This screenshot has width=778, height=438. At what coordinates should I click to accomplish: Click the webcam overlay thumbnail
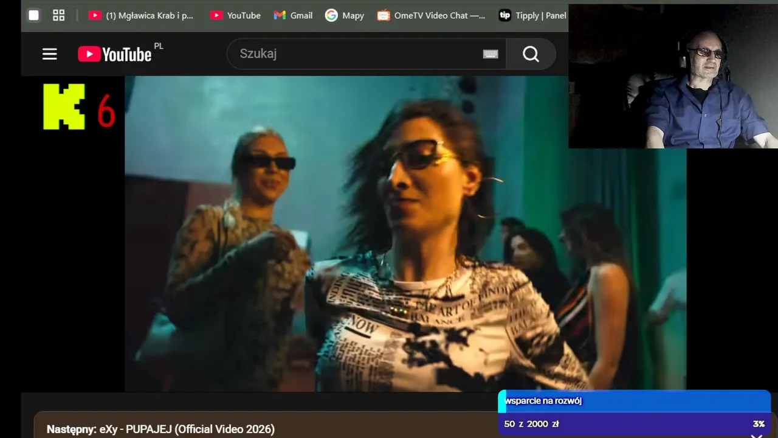[673, 76]
